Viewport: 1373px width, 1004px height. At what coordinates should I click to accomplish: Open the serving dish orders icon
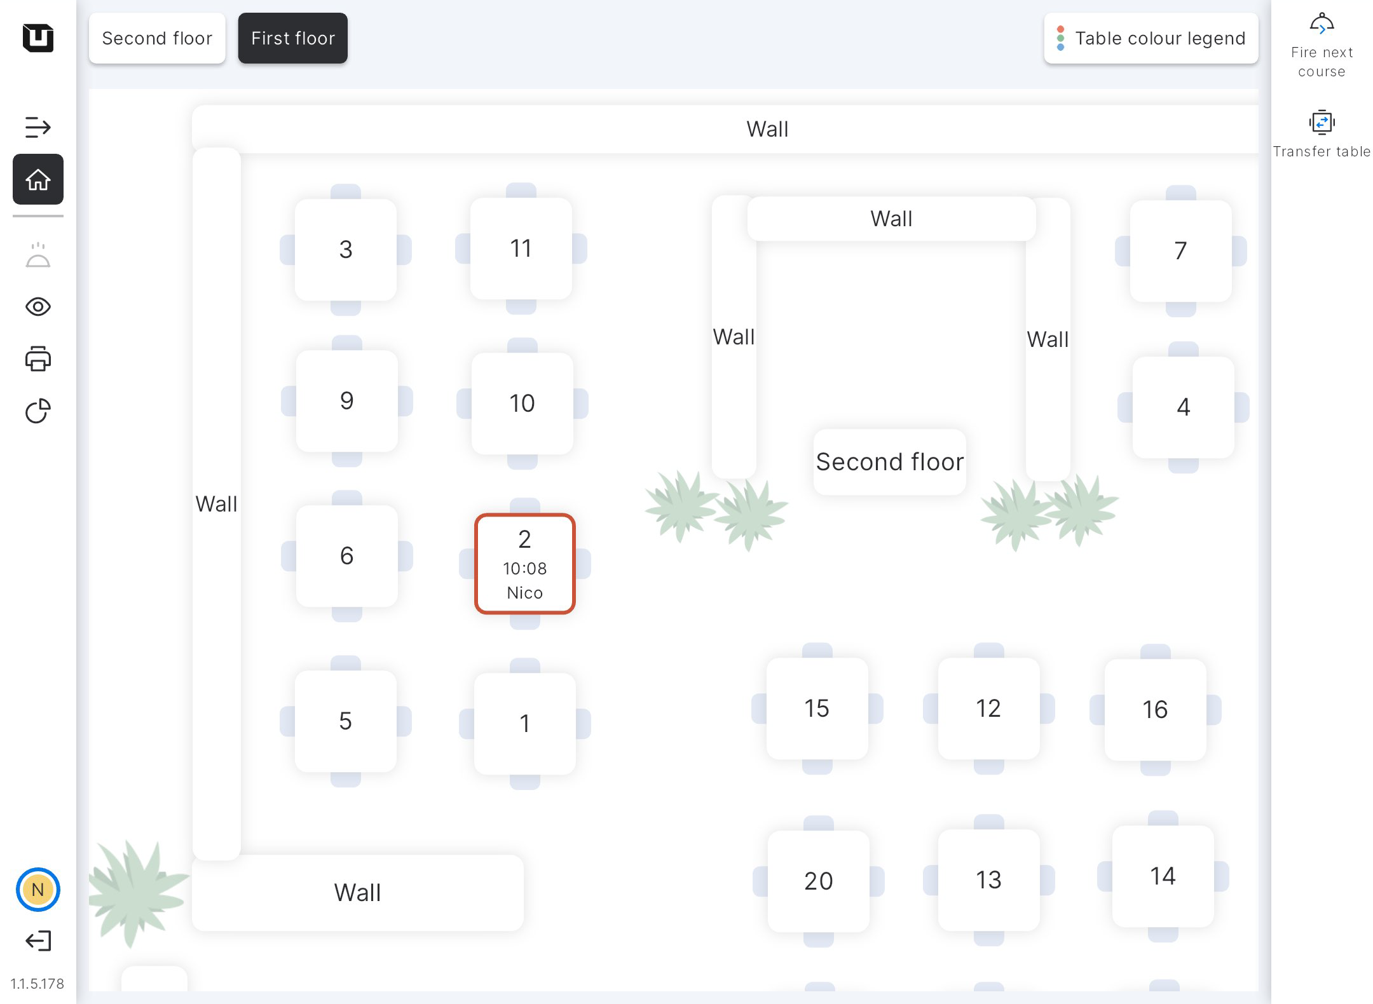[x=38, y=255]
